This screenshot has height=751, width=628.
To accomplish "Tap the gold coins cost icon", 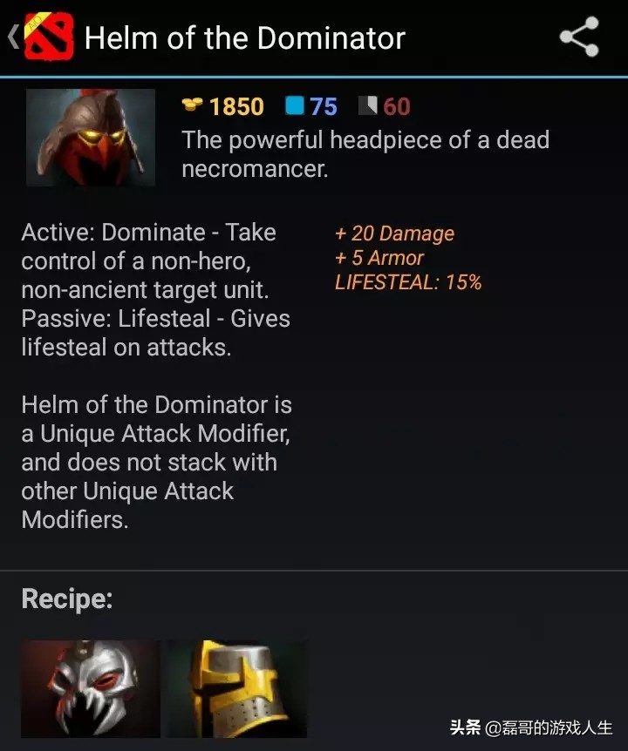I will [192, 105].
